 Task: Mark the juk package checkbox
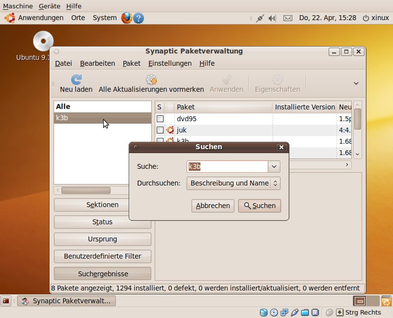pos(160,130)
